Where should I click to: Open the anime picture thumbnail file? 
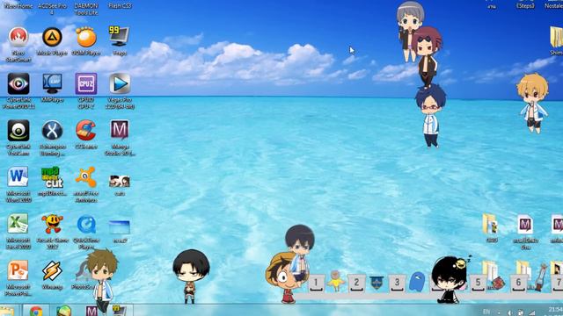120,182
